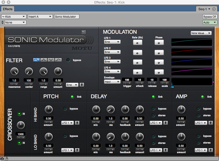This screenshot has width=219, height=161.
Task: Open Hi Band Pitch LFO 1 source menu
Action: click(x=67, y=123)
